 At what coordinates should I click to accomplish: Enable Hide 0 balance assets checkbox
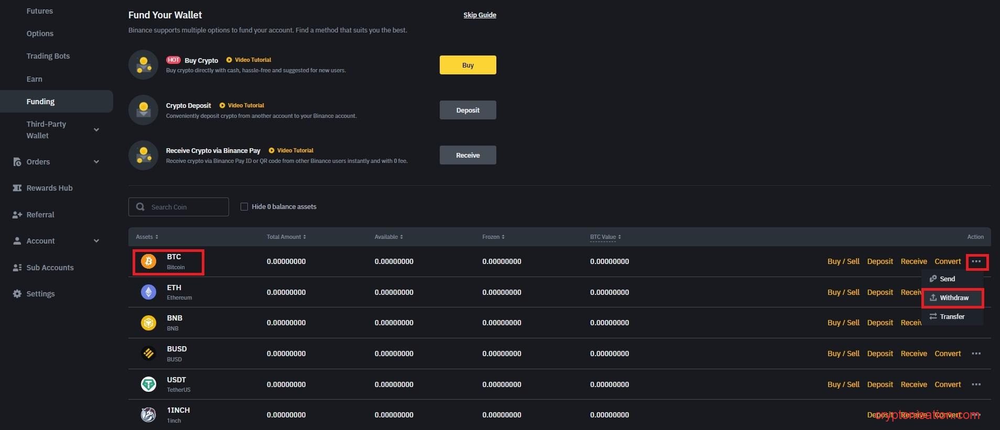[x=244, y=207]
